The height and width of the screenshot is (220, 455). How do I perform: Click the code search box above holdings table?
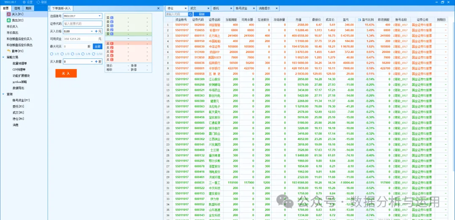tap(177, 14)
